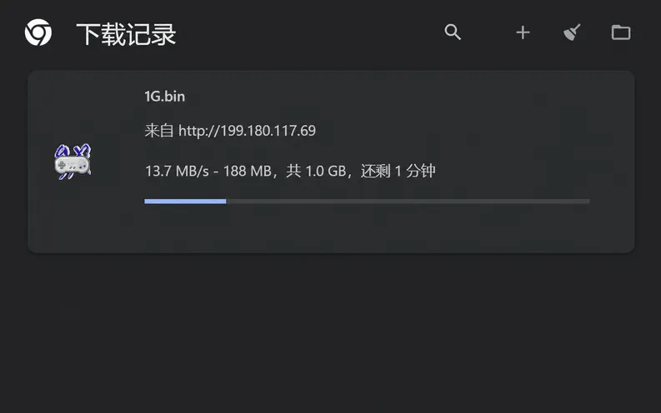Click the 1G.bin file type icon
The image size is (661, 413).
click(73, 162)
